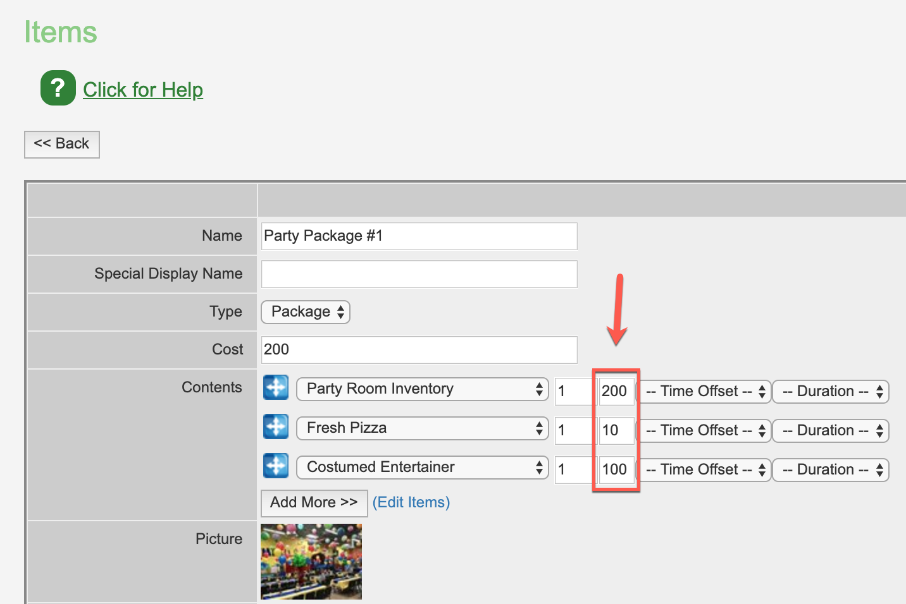Open the Party Room Inventory item dropdown
This screenshot has height=604, width=906.
422,389
